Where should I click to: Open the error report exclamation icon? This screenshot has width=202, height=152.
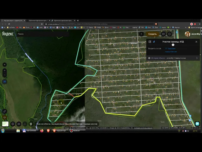tap(141, 34)
